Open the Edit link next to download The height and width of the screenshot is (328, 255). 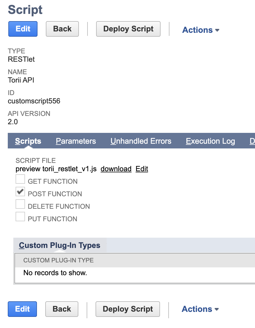point(142,169)
